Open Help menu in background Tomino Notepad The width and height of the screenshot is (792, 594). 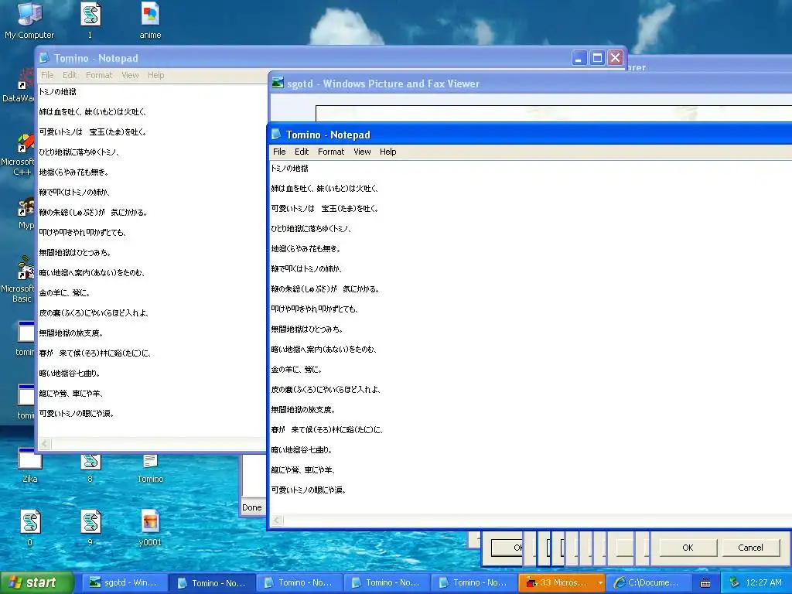coord(155,75)
